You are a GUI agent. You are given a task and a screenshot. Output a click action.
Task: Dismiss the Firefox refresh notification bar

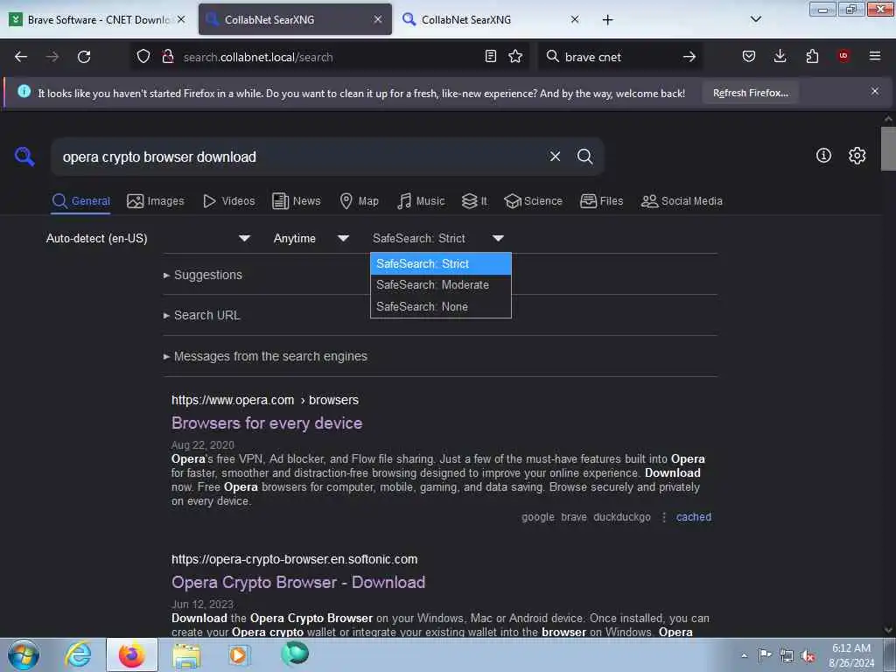tap(875, 91)
